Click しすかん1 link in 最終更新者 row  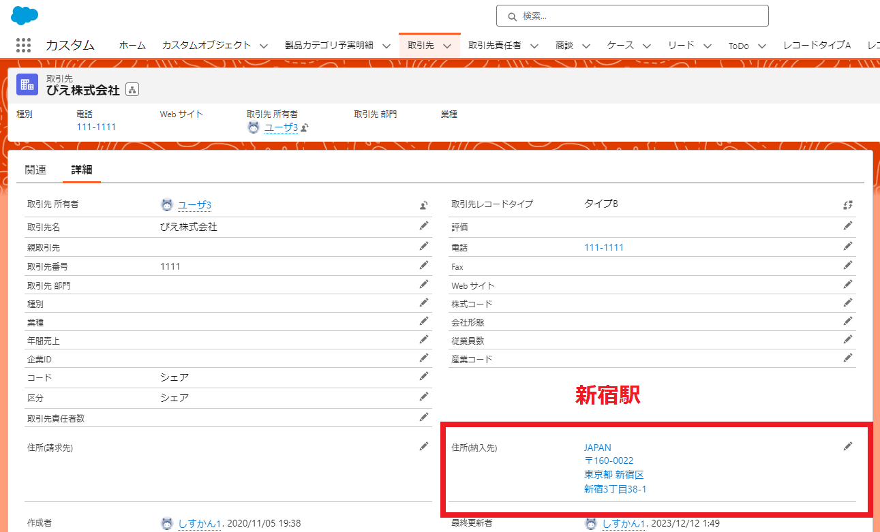pos(624,524)
